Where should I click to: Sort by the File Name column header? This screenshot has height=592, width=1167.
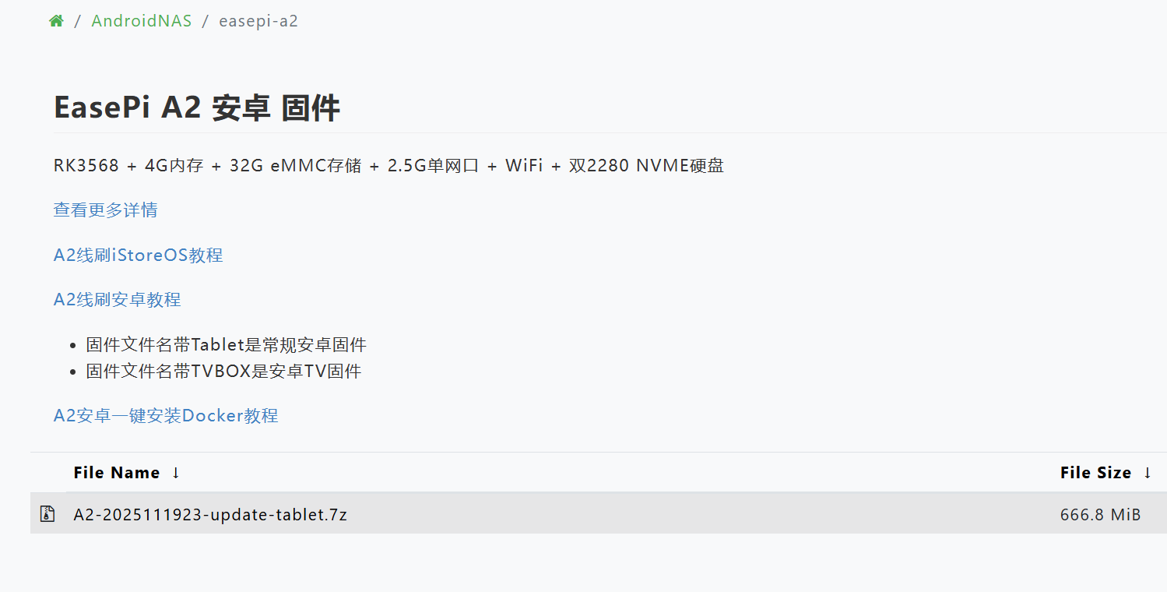click(x=117, y=473)
